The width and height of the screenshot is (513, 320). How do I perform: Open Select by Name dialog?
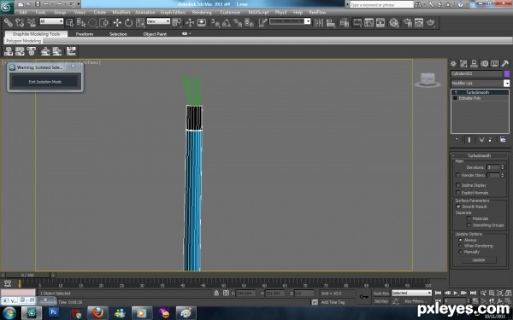[81, 22]
